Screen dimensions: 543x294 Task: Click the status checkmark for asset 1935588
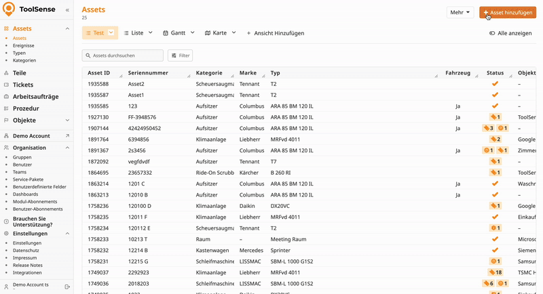coord(495,83)
